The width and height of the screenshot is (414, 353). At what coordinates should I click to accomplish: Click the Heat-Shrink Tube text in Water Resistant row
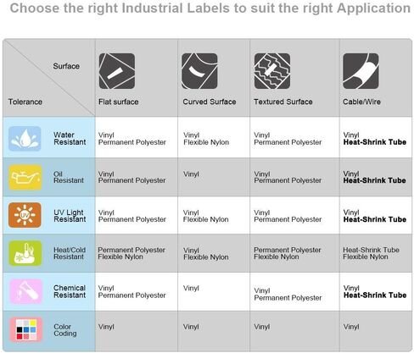(375, 142)
